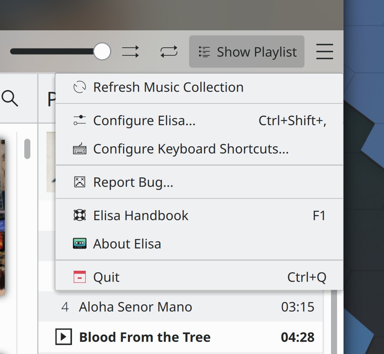Choose Report Bug menu entry
Screen dimensions: 384x354
[x=133, y=182]
